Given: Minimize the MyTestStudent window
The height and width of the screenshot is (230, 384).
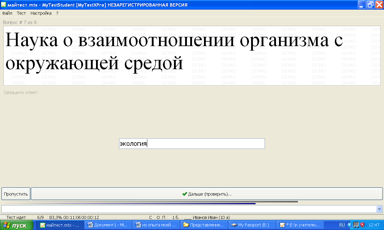Looking at the screenshot, I should coord(362,5).
